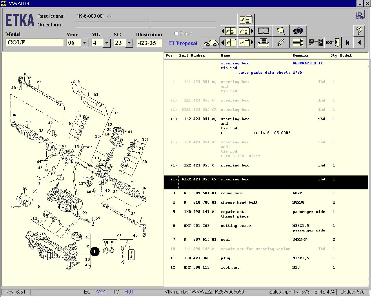Select lock nut WHT 000 119
This screenshot has width=371, height=297.
coord(266,267)
